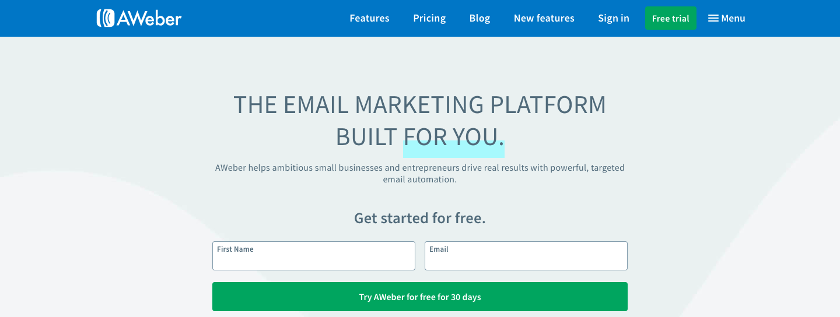Open the New features page
The height and width of the screenshot is (317, 840).
(x=544, y=18)
